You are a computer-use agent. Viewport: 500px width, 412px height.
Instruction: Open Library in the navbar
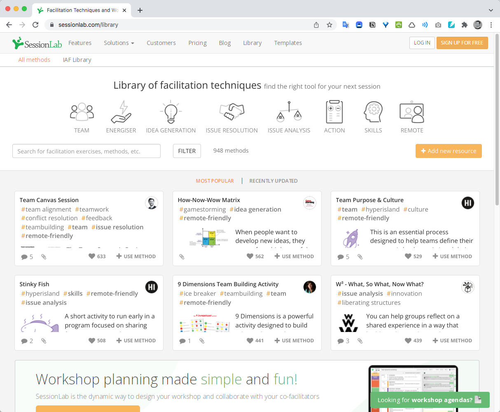pyautogui.click(x=252, y=43)
